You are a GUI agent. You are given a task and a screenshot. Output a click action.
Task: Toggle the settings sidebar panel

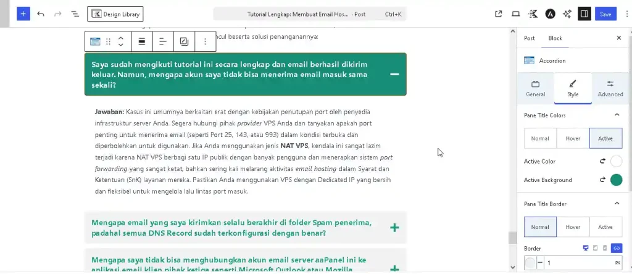[584, 14]
